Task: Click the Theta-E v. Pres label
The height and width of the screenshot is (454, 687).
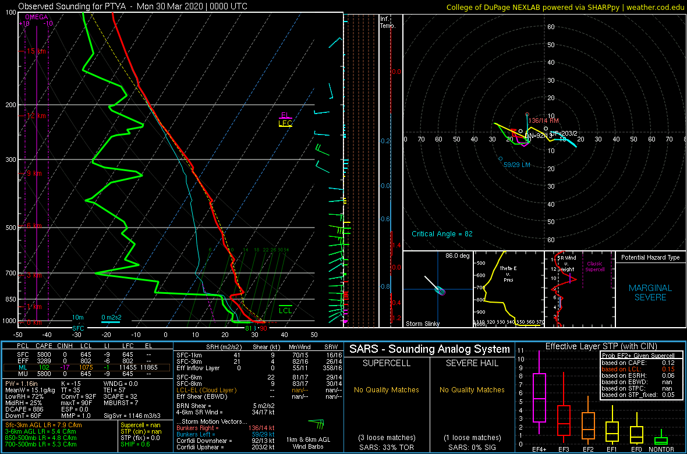Action: coord(508,274)
